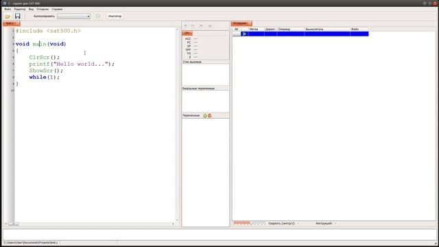This screenshot has width=439, height=247.
Task: Click the ACC register value
Action: coord(195,38)
